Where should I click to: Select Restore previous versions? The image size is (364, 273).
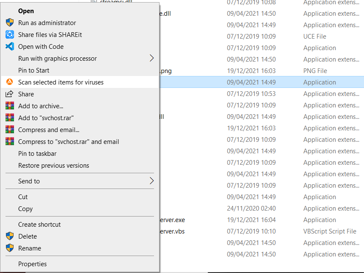[x=53, y=166]
